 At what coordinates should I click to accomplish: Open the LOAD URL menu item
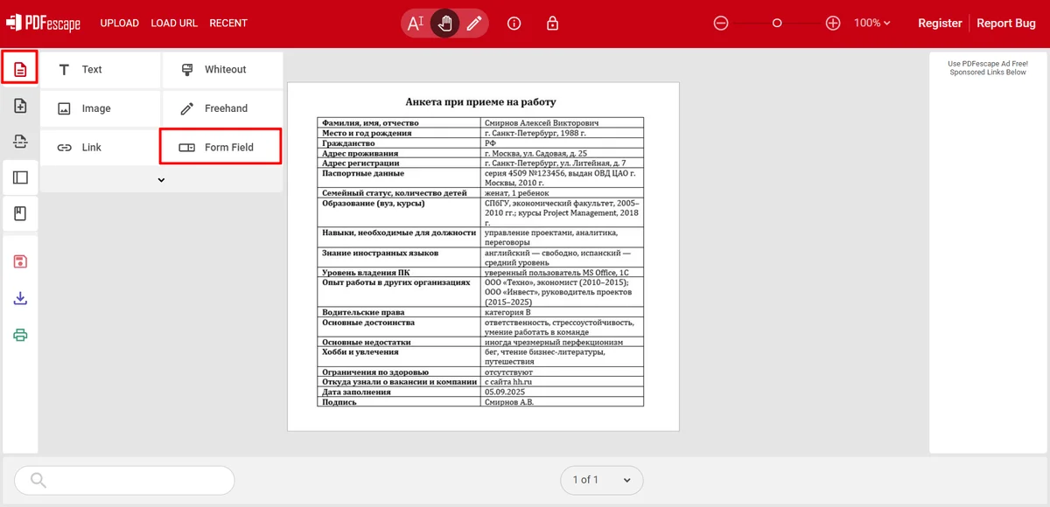[x=174, y=24]
